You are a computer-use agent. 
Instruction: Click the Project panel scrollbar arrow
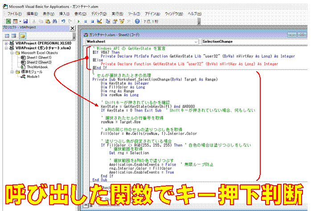click(74, 36)
